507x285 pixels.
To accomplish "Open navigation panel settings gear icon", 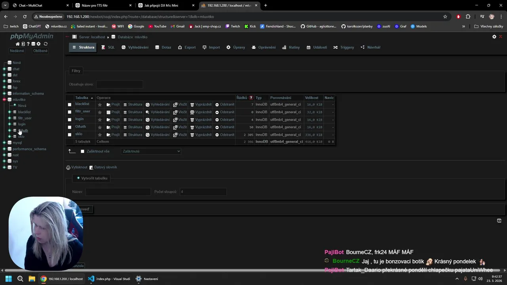I will pos(38,44).
